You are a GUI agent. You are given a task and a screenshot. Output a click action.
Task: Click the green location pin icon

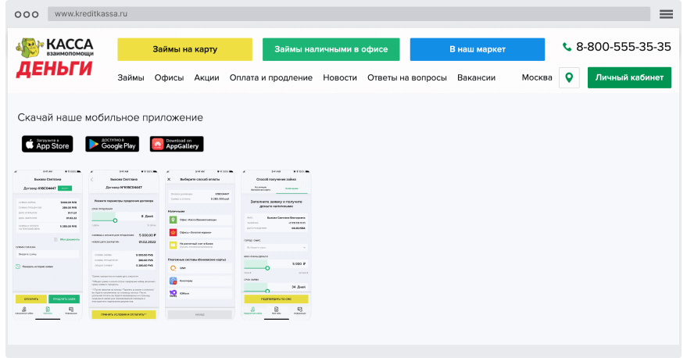[x=569, y=77]
